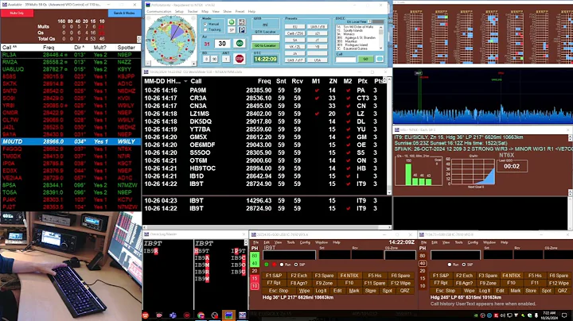This screenshot has width=573, height=321.
Task: Toggle the Bands & Modes blue button
Action: point(124,14)
